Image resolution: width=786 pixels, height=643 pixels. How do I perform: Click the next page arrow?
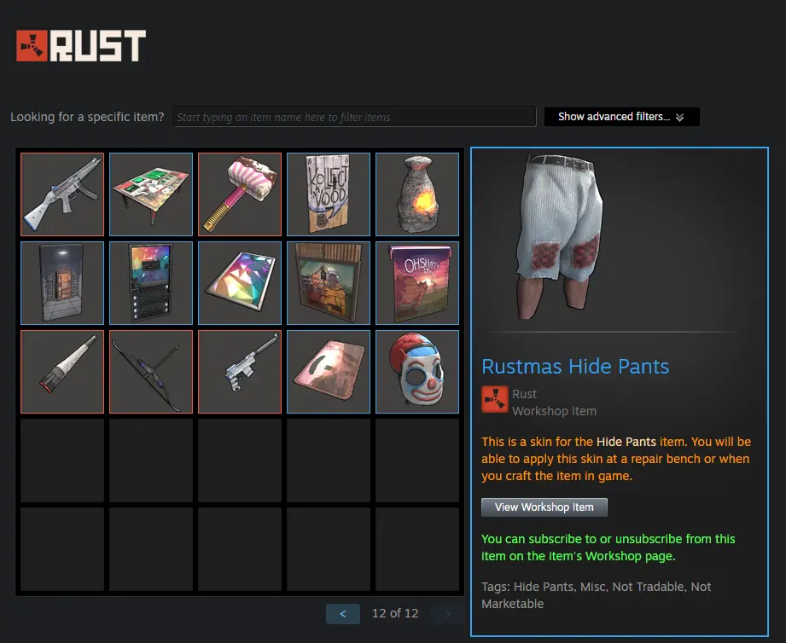click(448, 613)
